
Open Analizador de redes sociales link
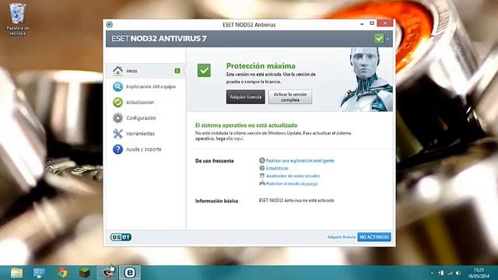click(x=293, y=176)
